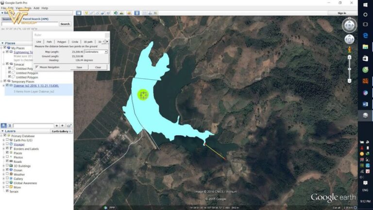Open the Add menu
373x210 pixels.
(x=36, y=8)
